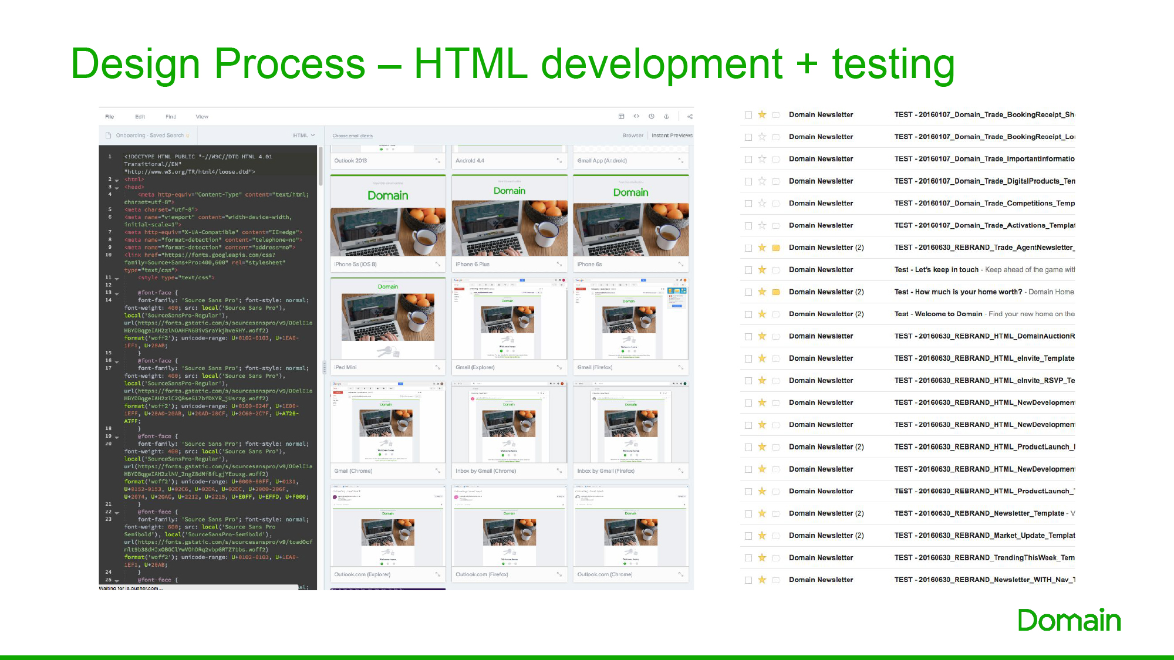
Task: Fold the @font-face block at line 25
Action: (x=117, y=581)
